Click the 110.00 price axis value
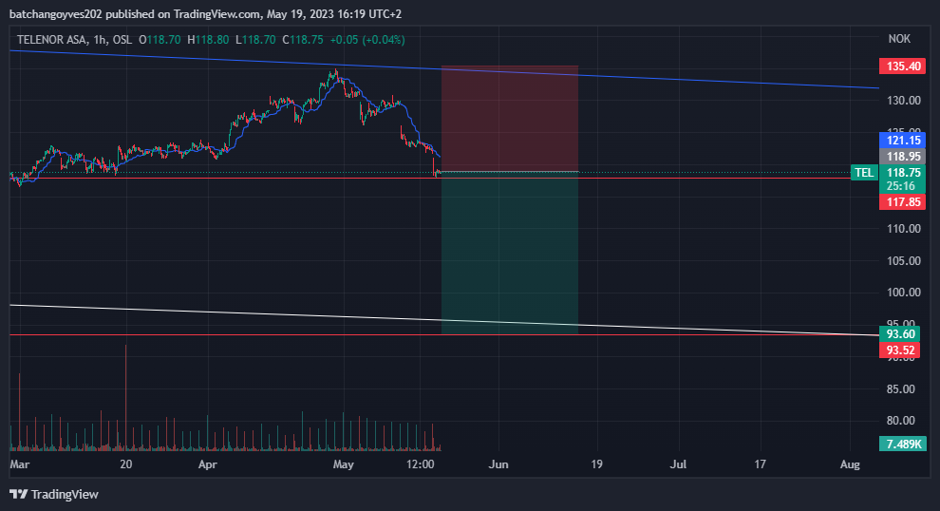 coord(903,229)
